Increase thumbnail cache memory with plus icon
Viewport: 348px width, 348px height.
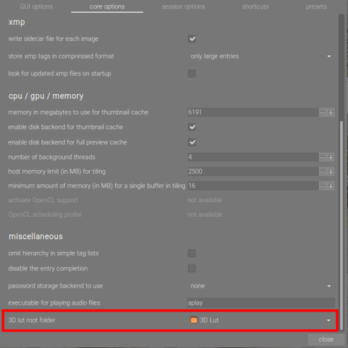click(x=331, y=112)
